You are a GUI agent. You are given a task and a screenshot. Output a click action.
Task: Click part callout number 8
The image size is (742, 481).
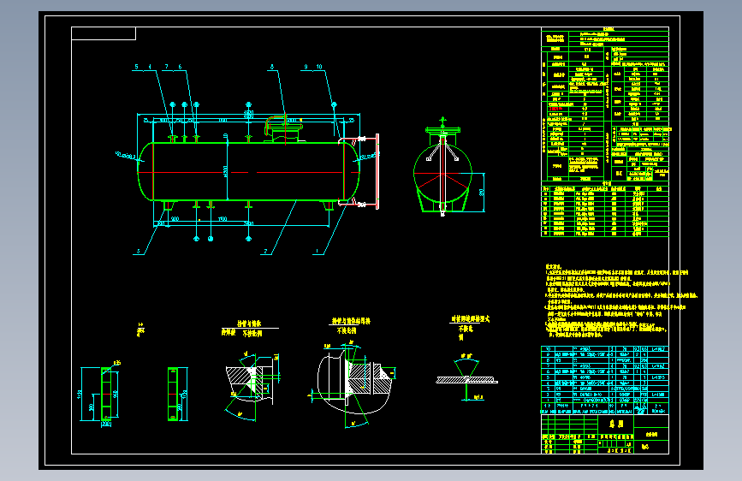tap(272, 67)
